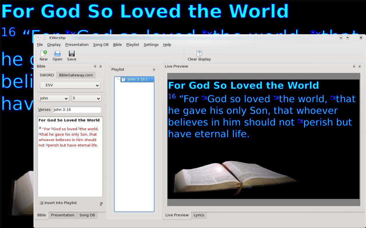Switch to the BibleGateway.com tab
This screenshot has width=366, height=228.
click(x=76, y=75)
